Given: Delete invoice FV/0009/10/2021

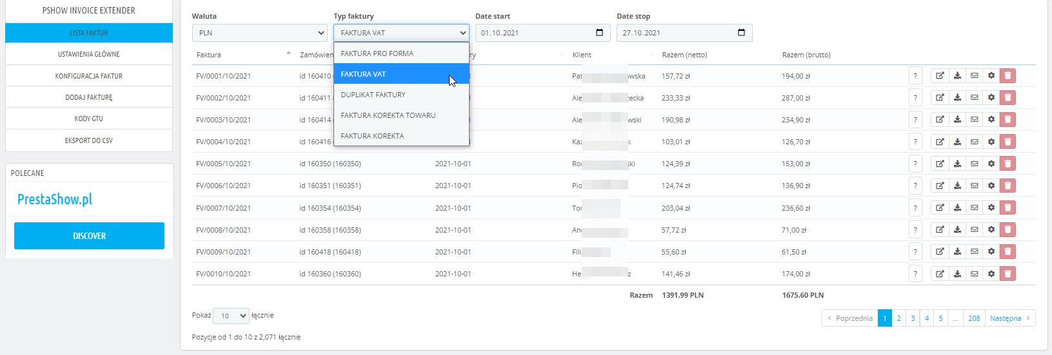Looking at the screenshot, I should 1008,252.
